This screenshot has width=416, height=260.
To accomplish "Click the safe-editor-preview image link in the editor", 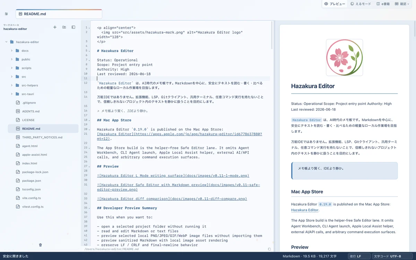I will (179, 187).
